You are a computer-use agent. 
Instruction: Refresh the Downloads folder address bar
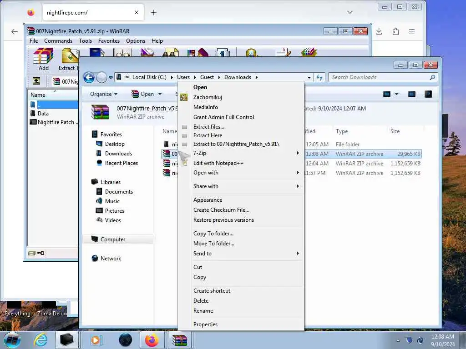319,77
